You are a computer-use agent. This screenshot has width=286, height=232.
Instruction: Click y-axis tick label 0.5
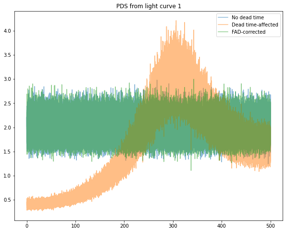[7, 200]
